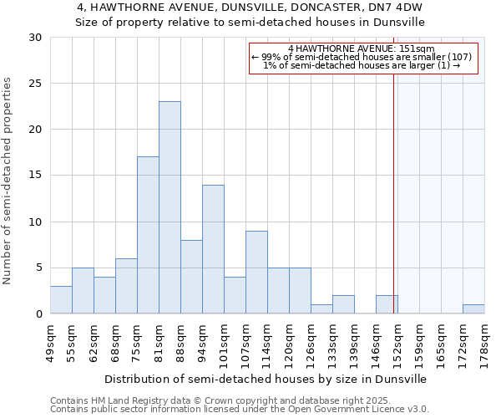
Task: Click the 178sqm x-axis tick label
Action: pyautogui.click(x=484, y=341)
